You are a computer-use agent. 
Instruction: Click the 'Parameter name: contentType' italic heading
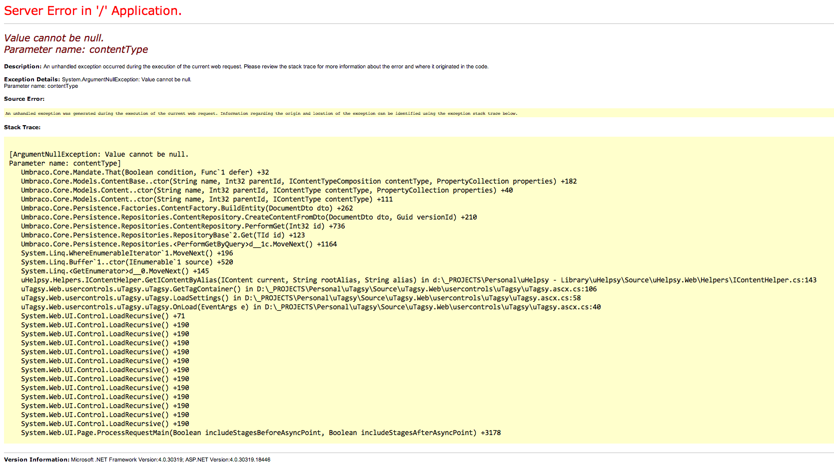tap(76, 49)
